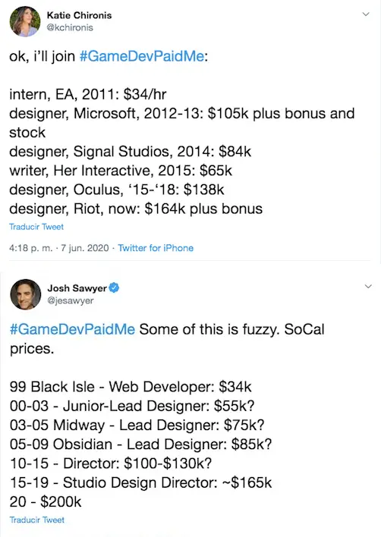Open #GameDevPaidMe hashtag in Josh's tweet

tap(72, 329)
